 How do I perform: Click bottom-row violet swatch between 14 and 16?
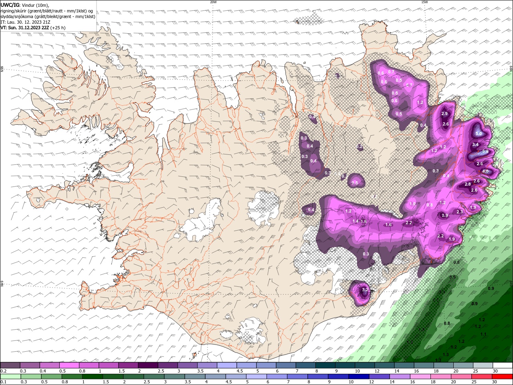399,377
